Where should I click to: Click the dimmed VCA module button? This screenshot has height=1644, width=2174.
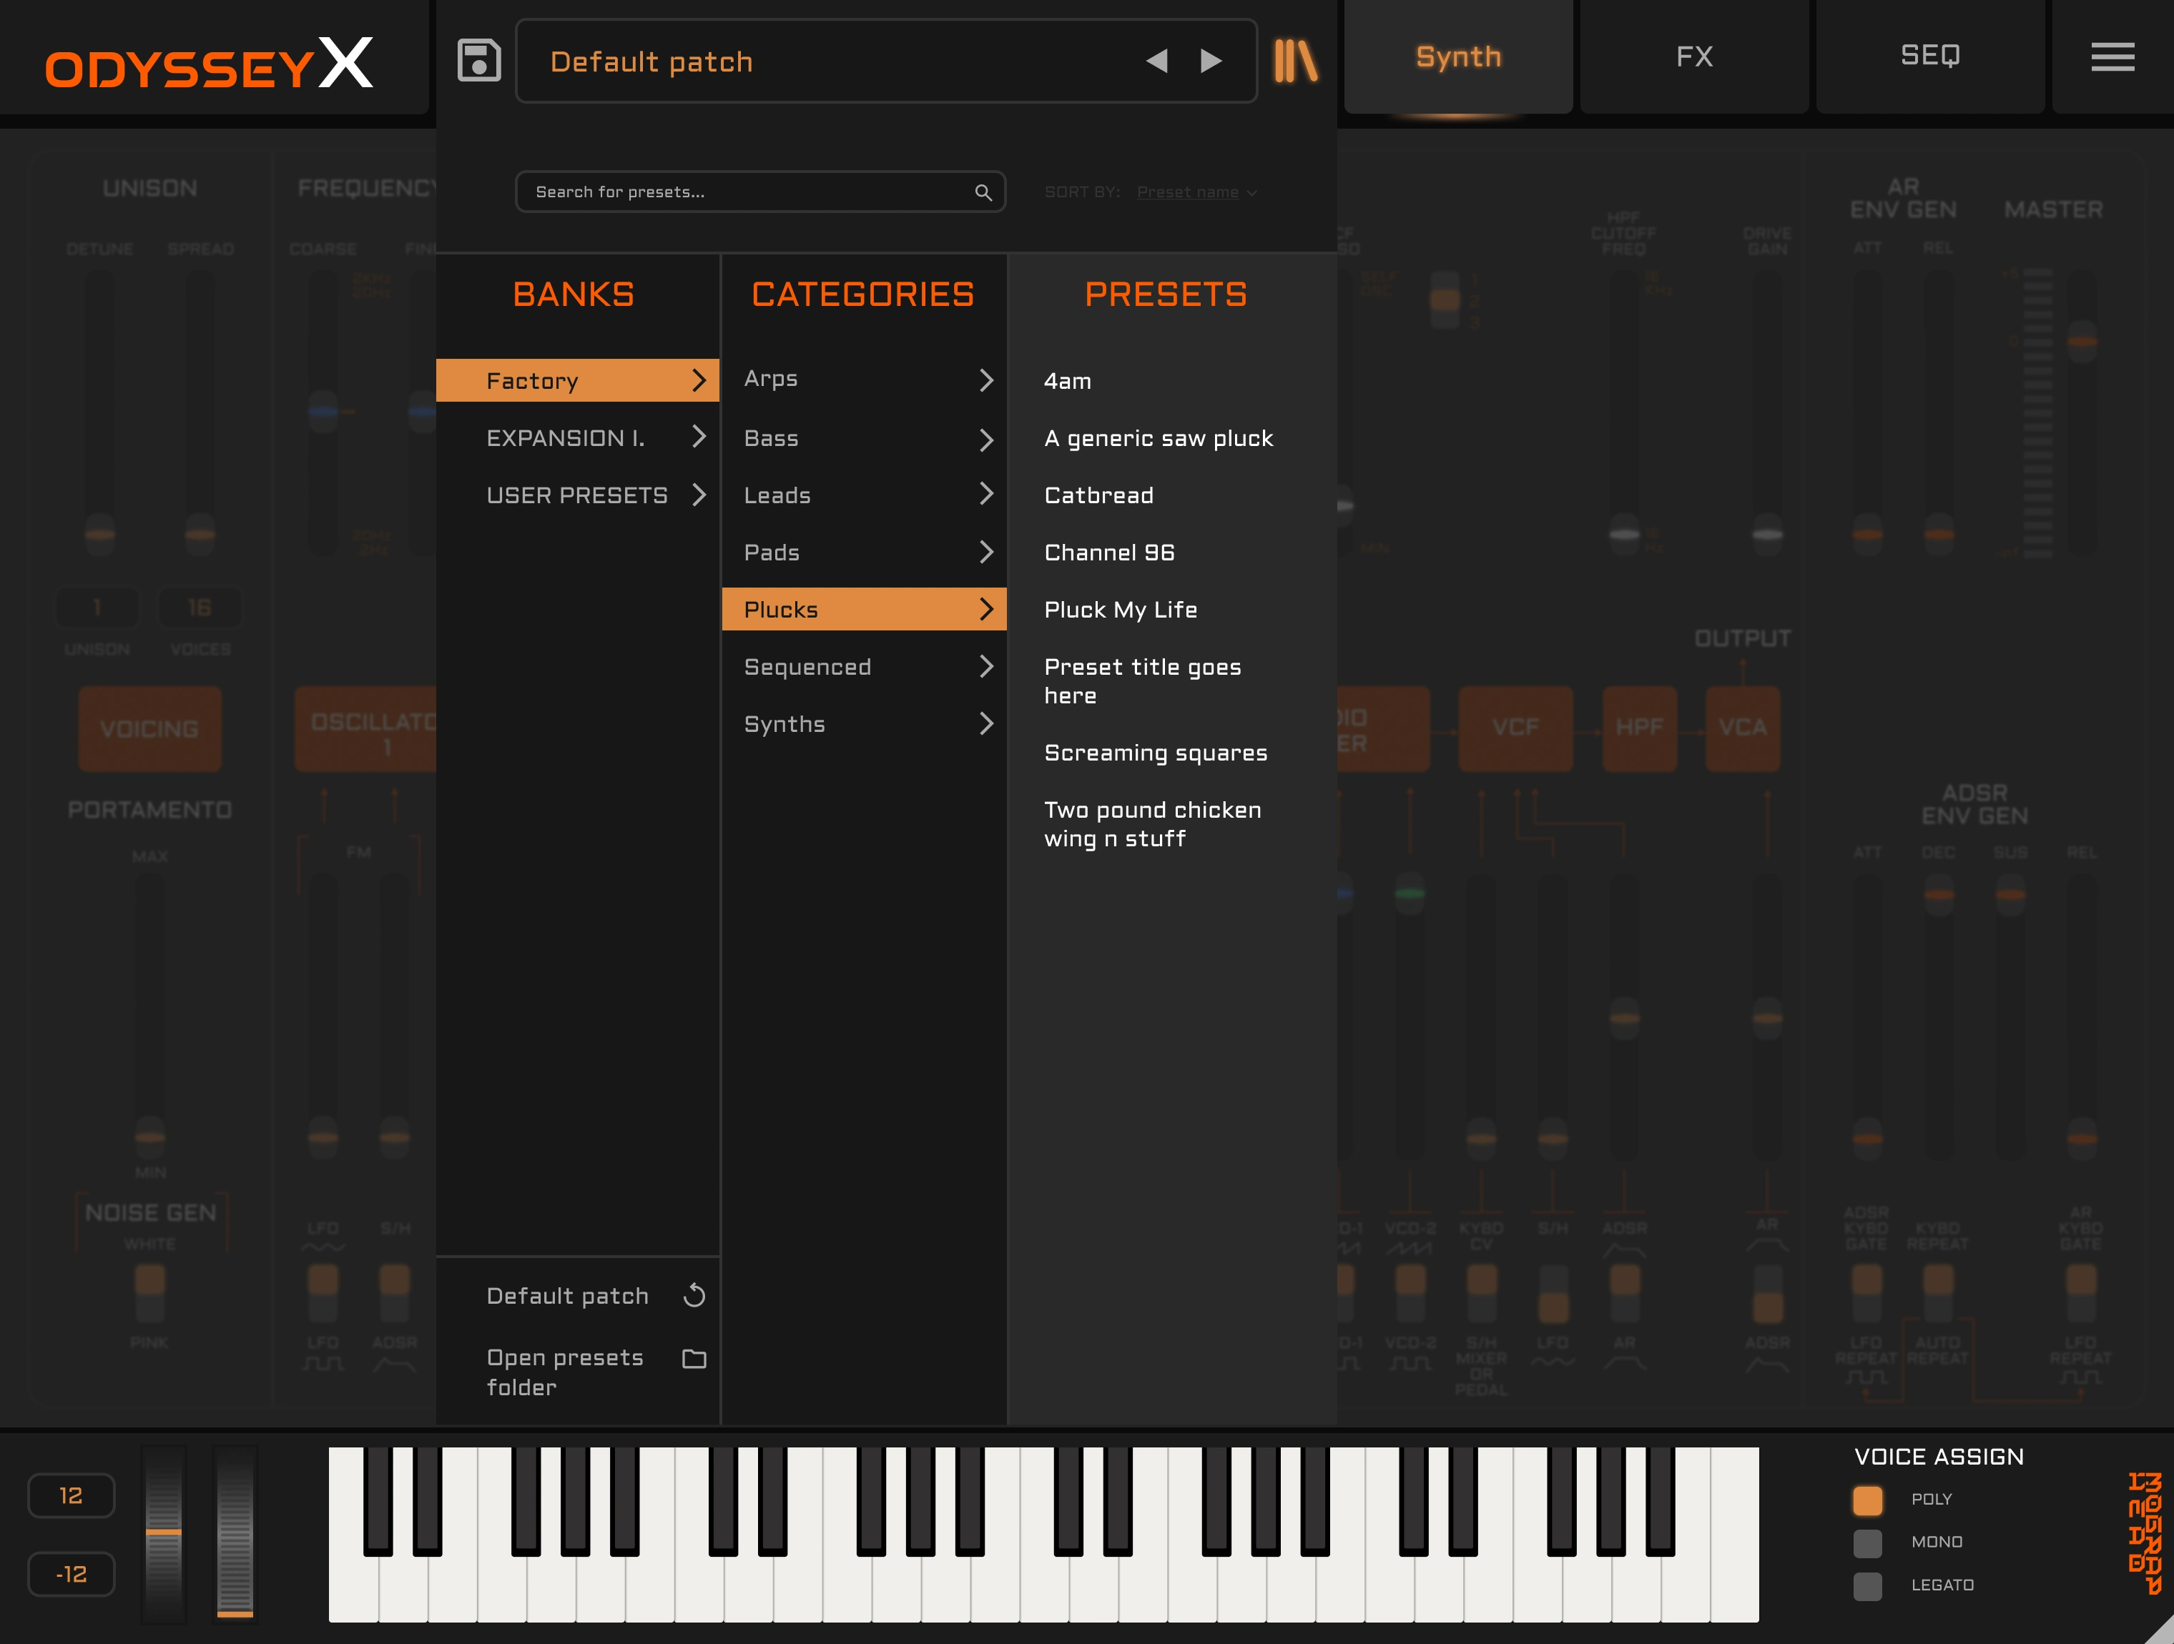pos(1743,728)
